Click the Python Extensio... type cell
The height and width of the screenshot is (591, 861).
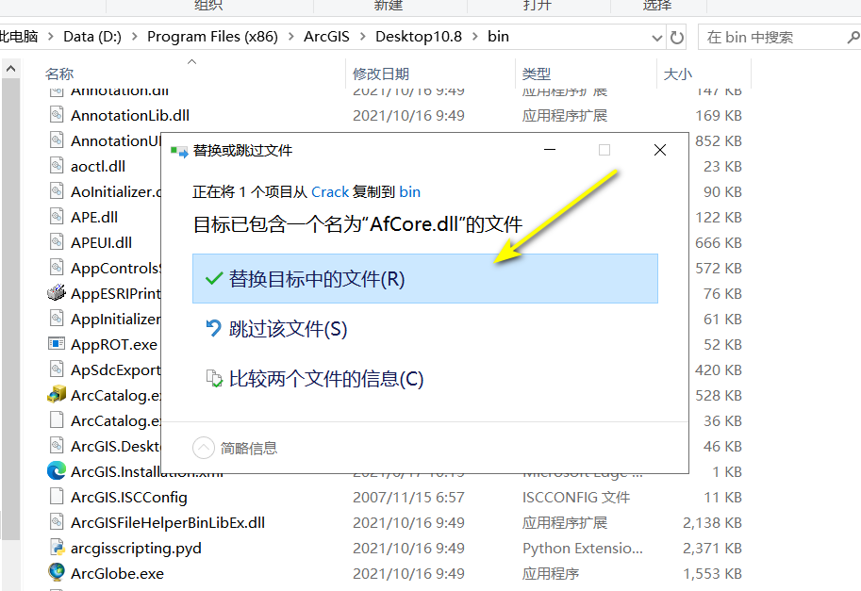pos(582,548)
